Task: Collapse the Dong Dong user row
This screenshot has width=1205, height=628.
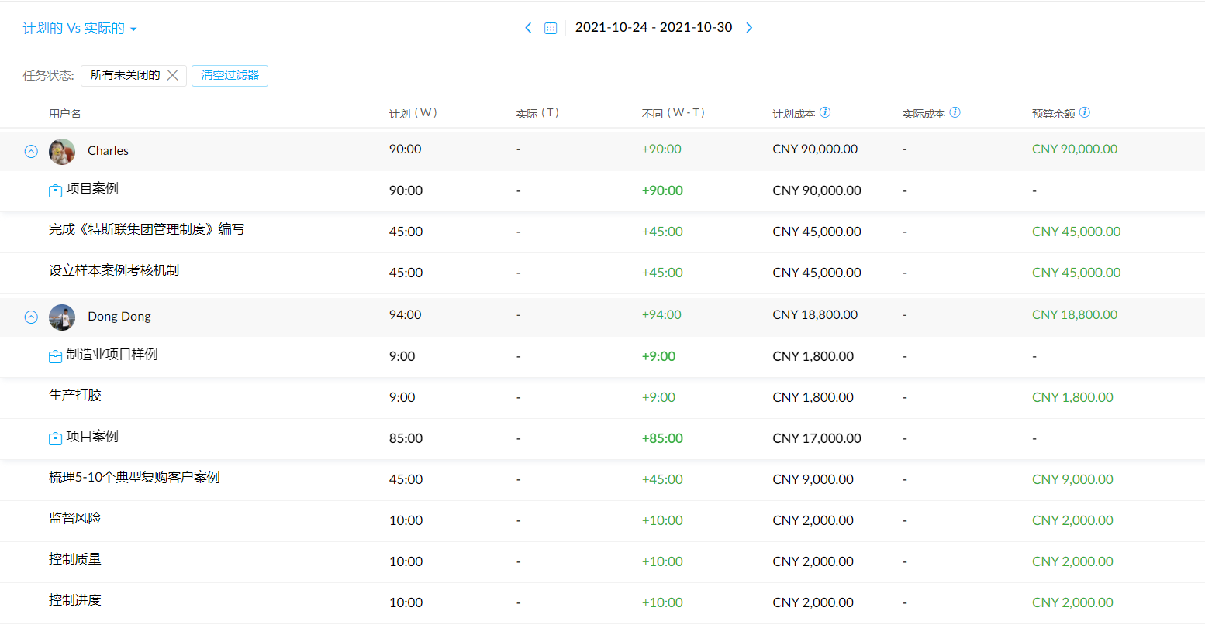Action: (31, 317)
